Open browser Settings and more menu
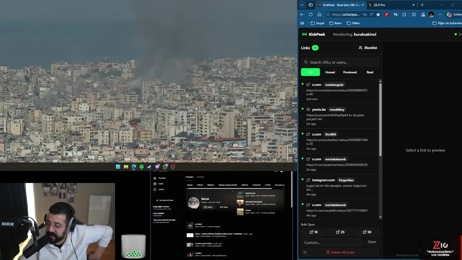Viewport: 462px width, 260px height. [x=440, y=14]
